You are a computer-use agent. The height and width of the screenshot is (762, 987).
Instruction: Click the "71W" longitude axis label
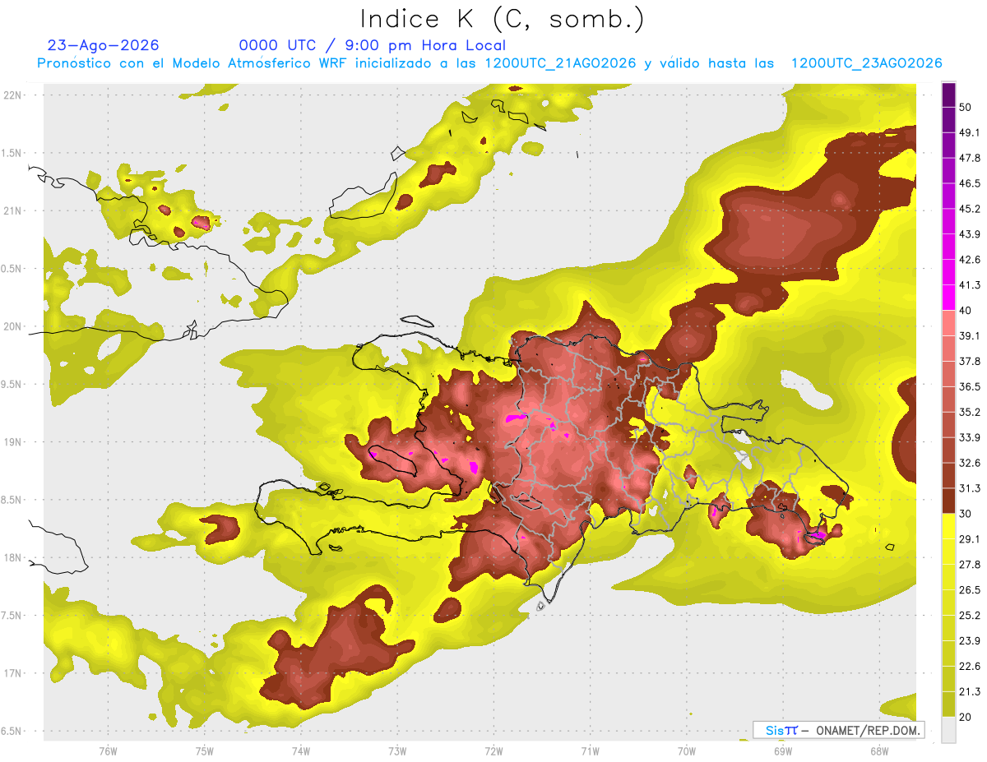[x=590, y=750]
